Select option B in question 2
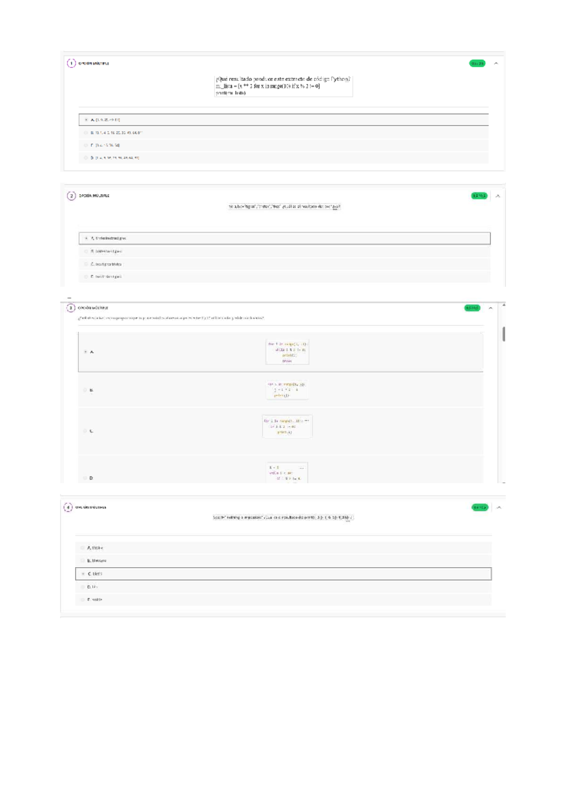 tap(284, 251)
